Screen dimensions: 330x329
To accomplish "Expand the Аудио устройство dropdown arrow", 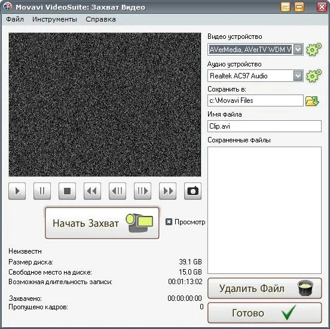I will (298, 75).
